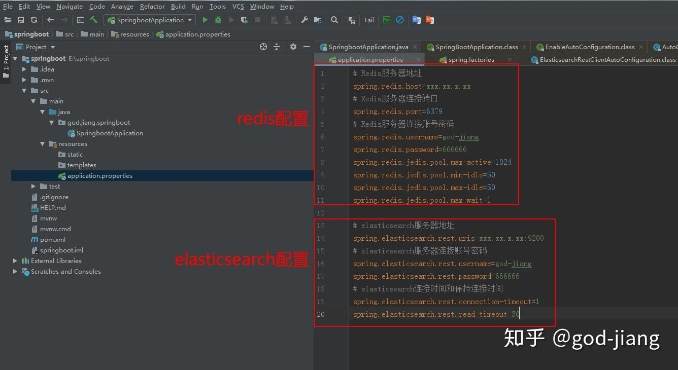Image resolution: width=678 pixels, height=370 pixels.
Task: Hide the Project panel with minus icon
Action: coord(306,47)
